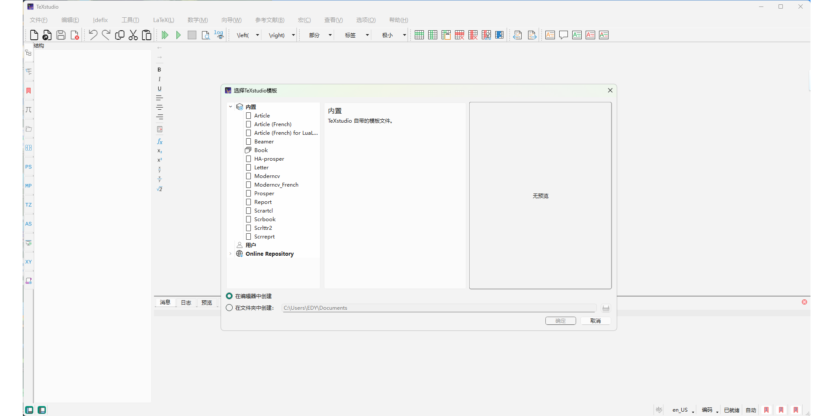Screen dimensions: 833x416
Task: Click the delete table column icon
Action: (473, 35)
